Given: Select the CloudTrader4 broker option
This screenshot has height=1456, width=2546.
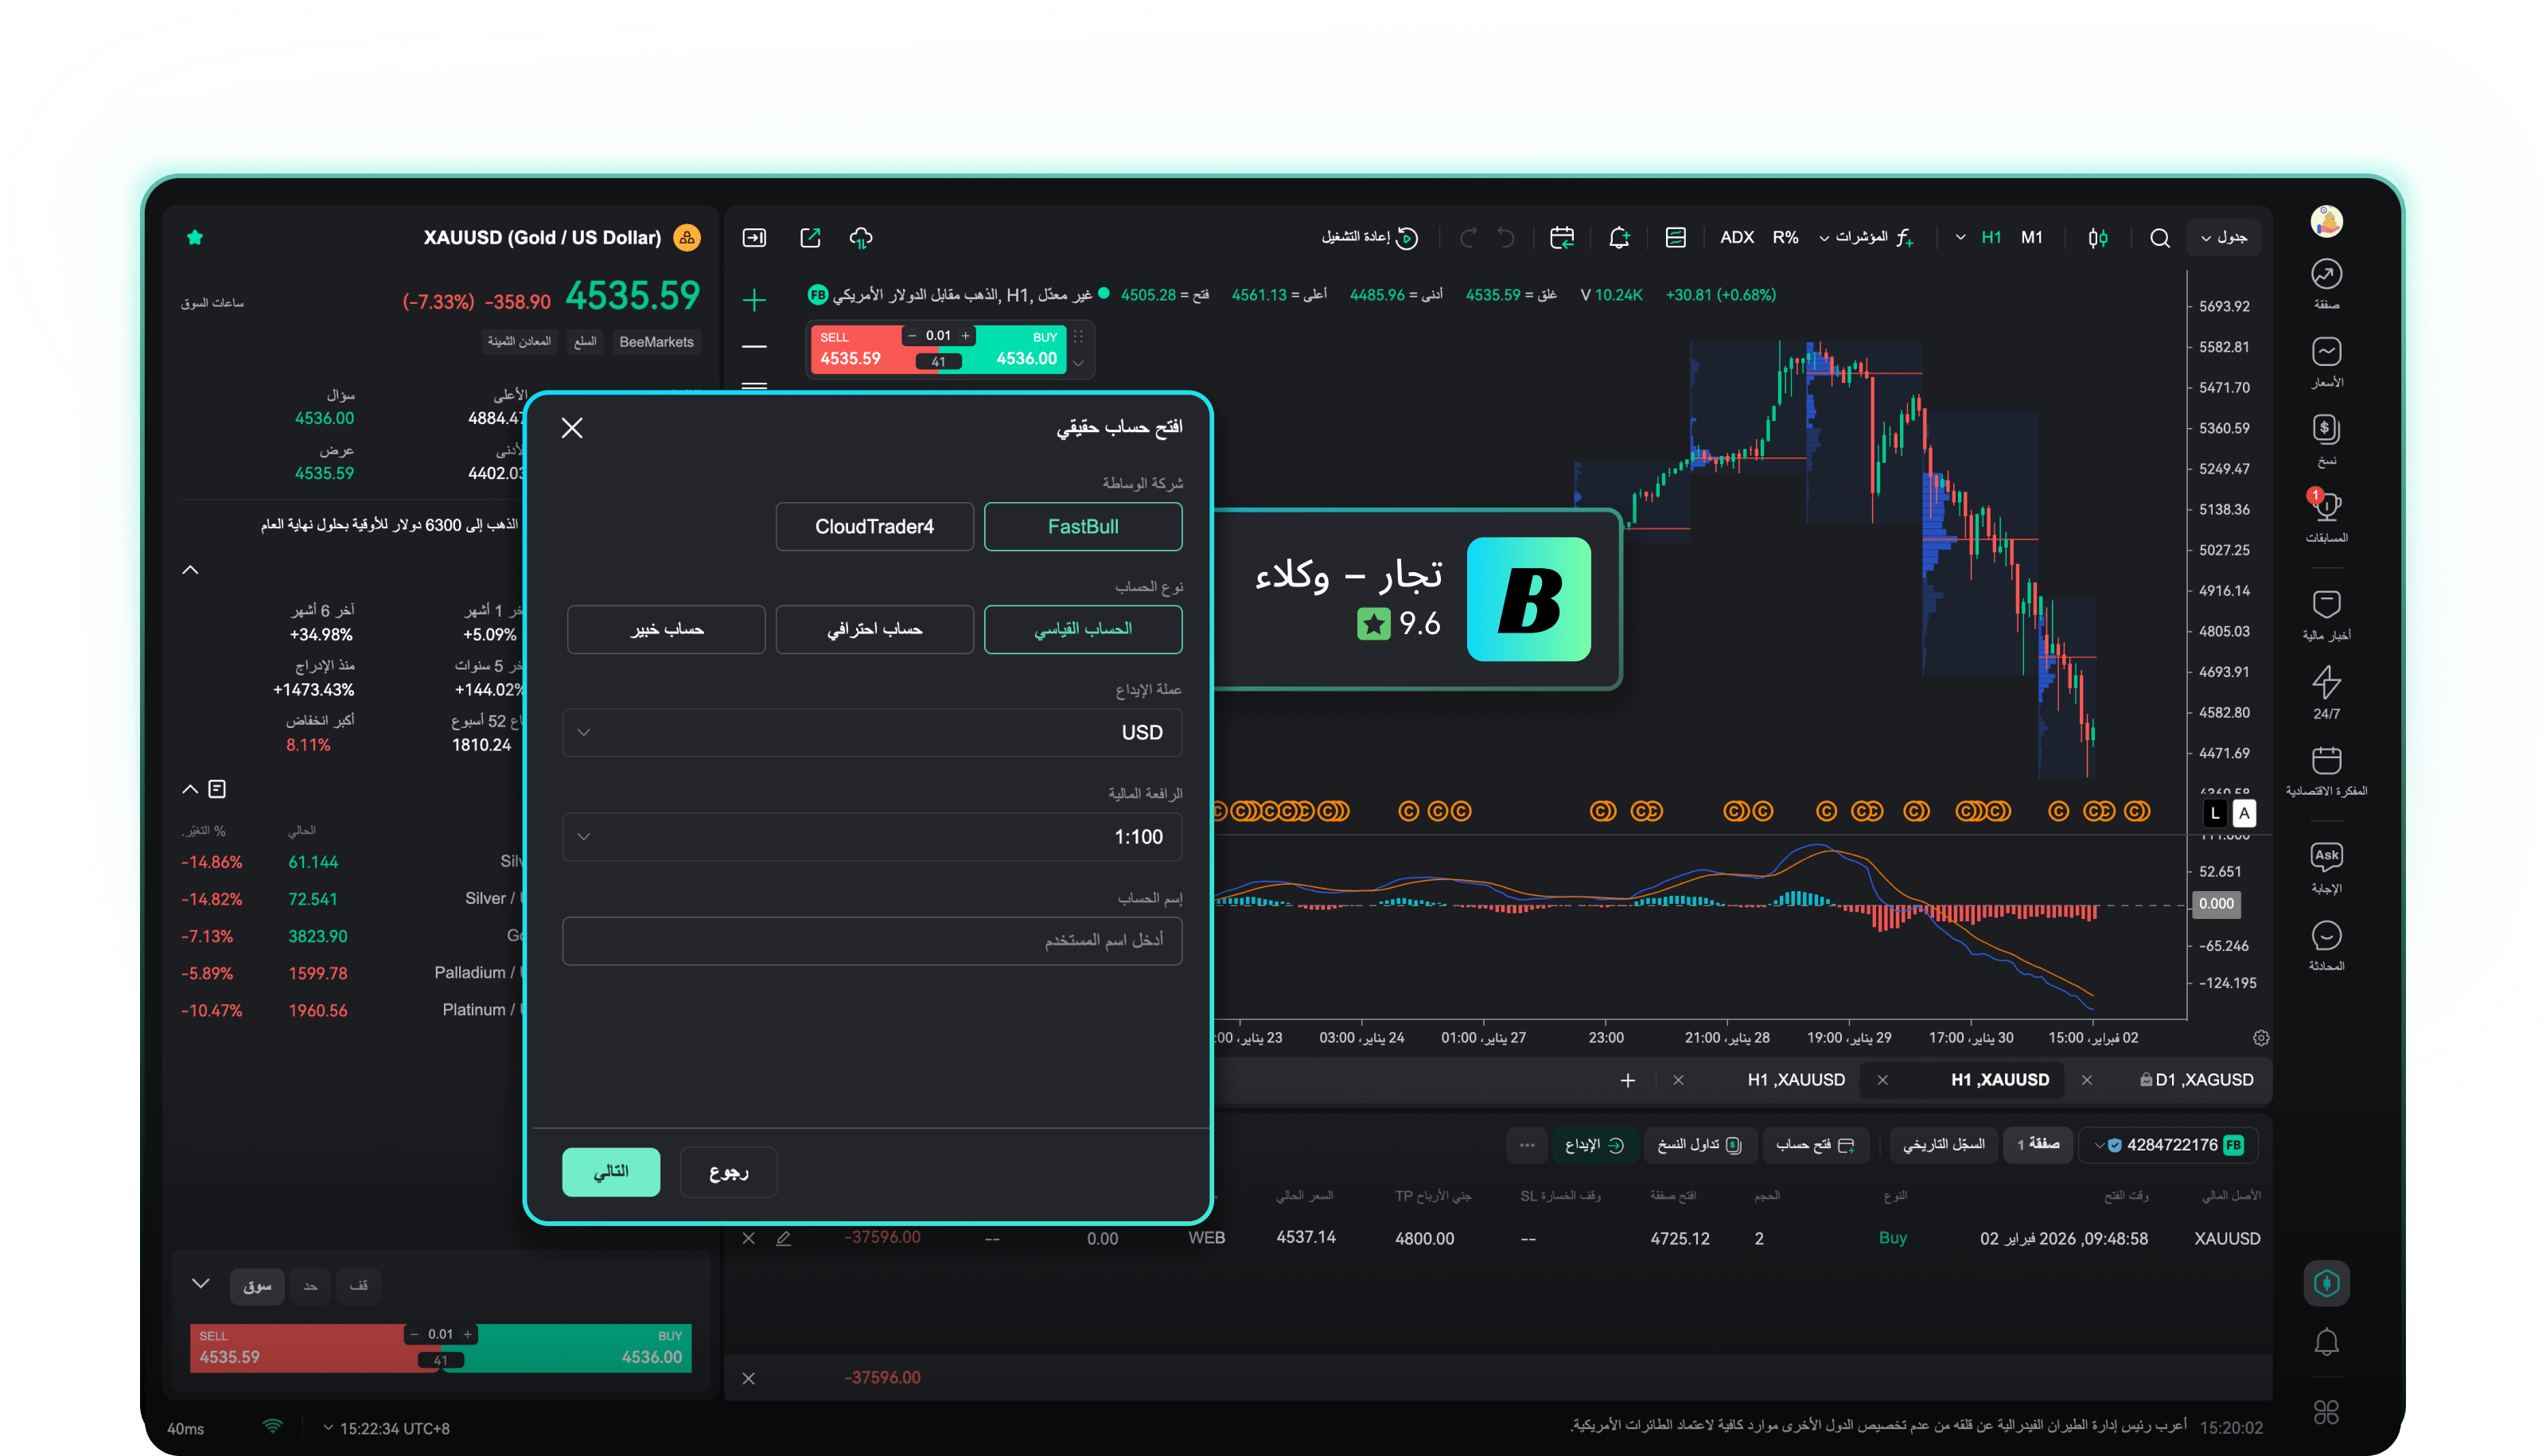Looking at the screenshot, I should 874,526.
